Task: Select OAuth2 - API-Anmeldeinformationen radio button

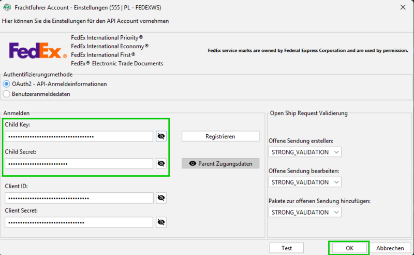Action: tap(6, 84)
